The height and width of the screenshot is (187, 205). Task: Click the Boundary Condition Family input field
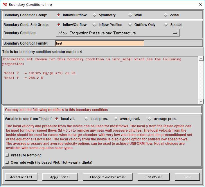(x=99, y=43)
